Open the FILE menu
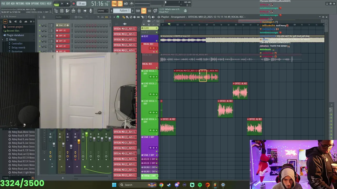Screen dimensions: 337x189 click(3, 3)
